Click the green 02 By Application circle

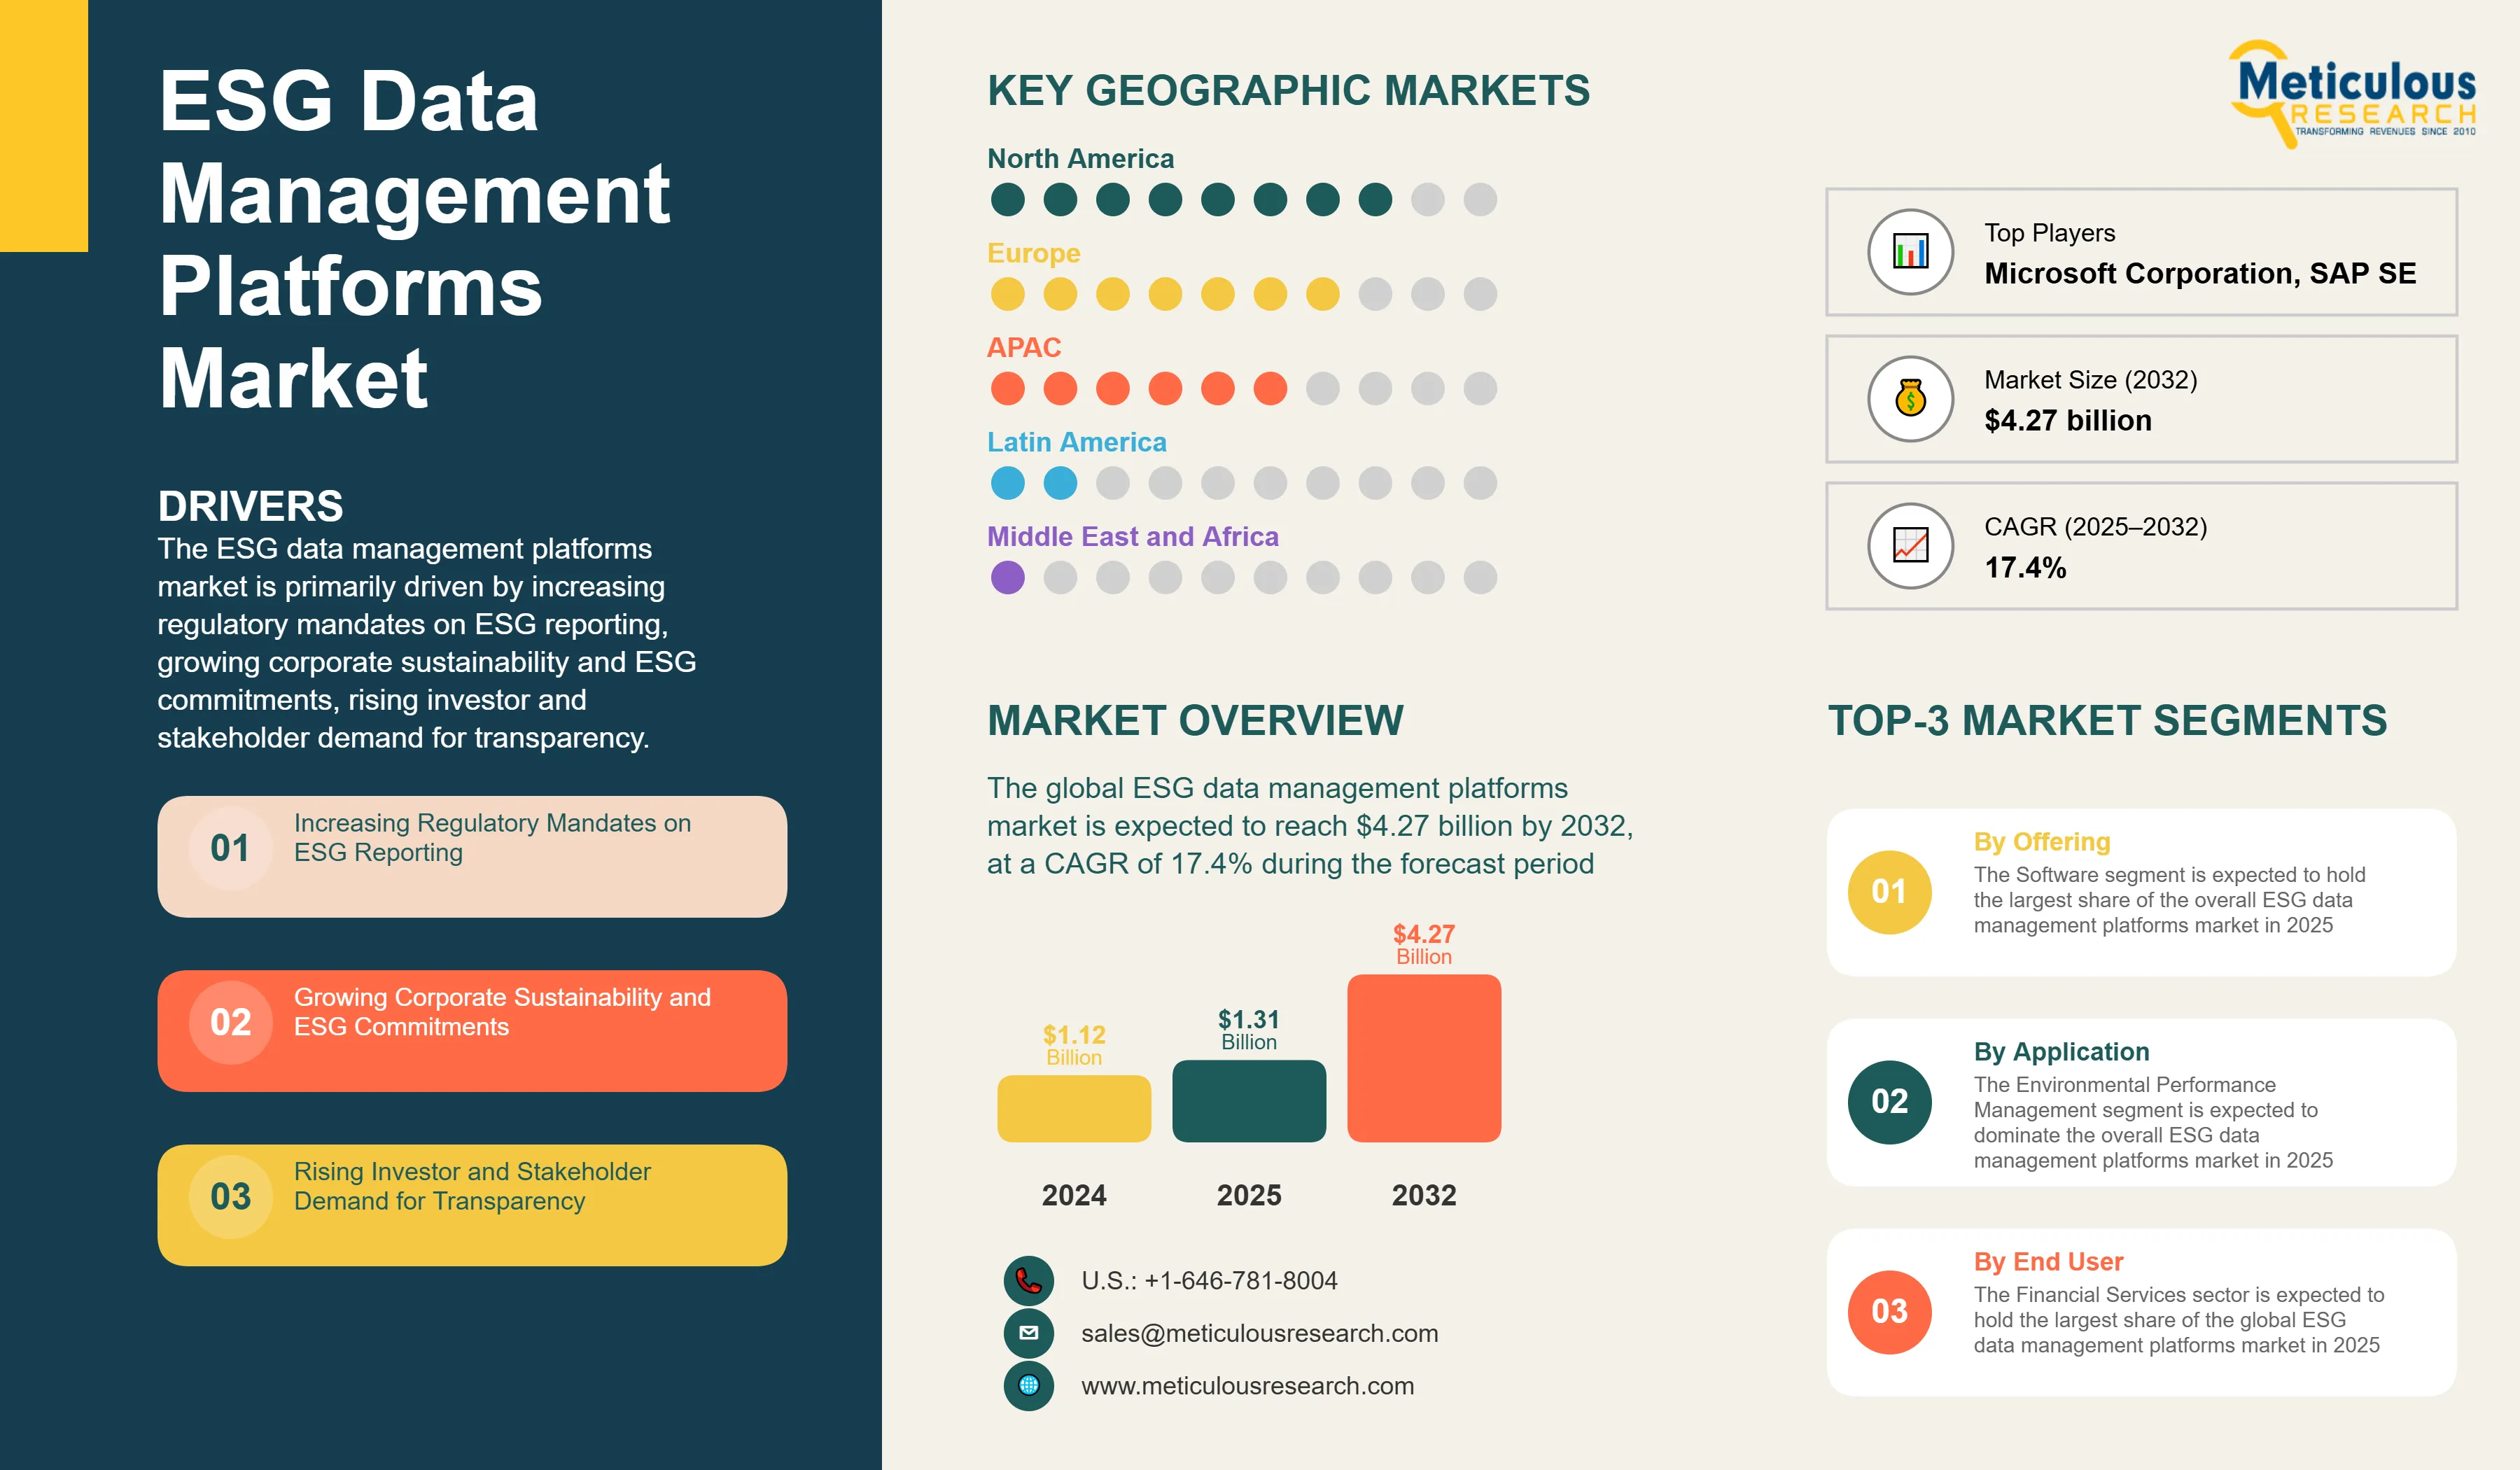(1889, 1102)
